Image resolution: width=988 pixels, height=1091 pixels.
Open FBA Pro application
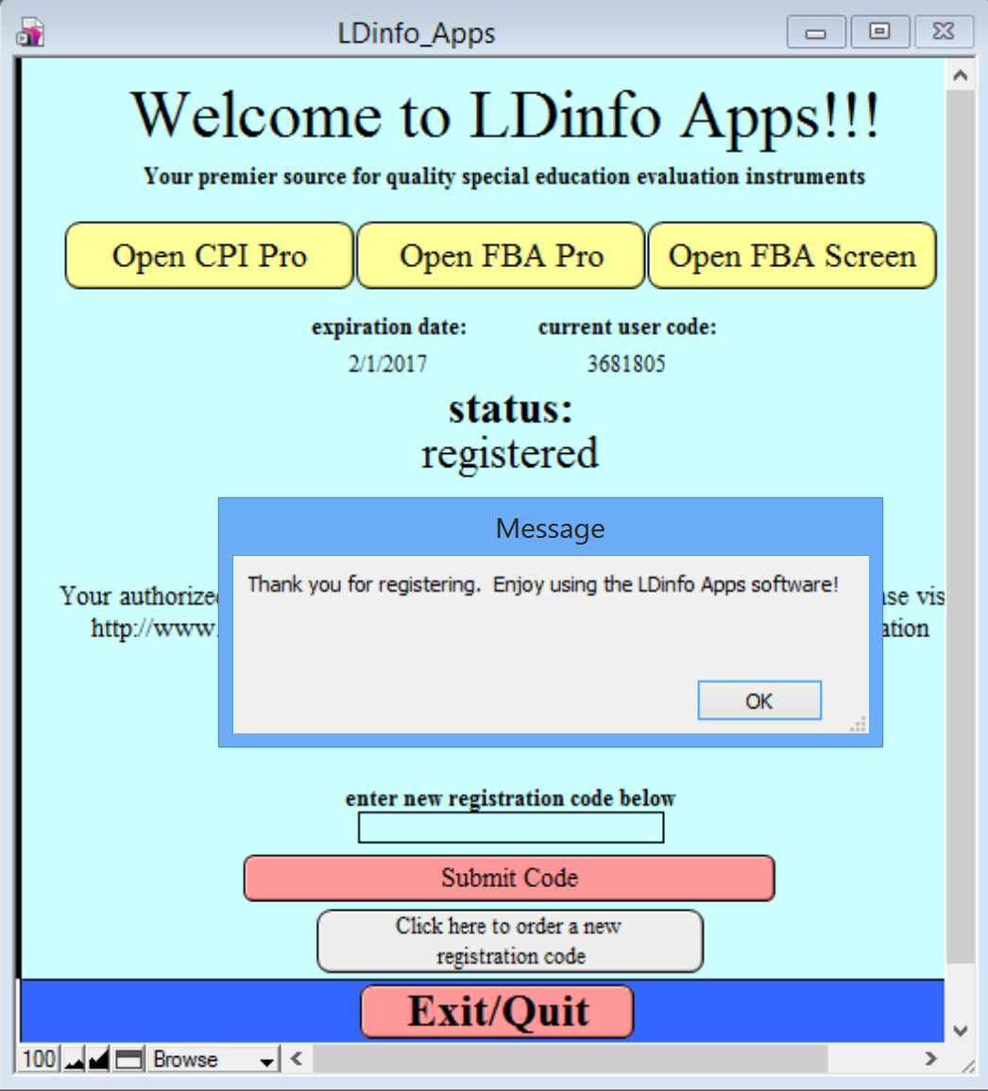click(502, 256)
